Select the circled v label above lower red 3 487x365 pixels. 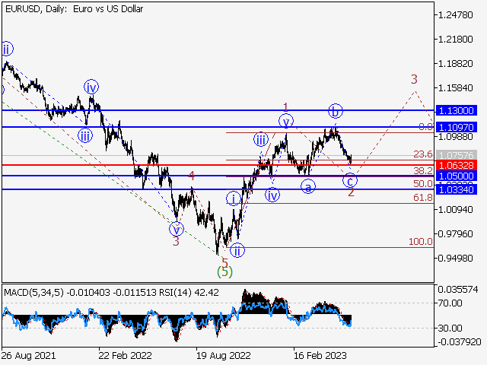pyautogui.click(x=177, y=230)
